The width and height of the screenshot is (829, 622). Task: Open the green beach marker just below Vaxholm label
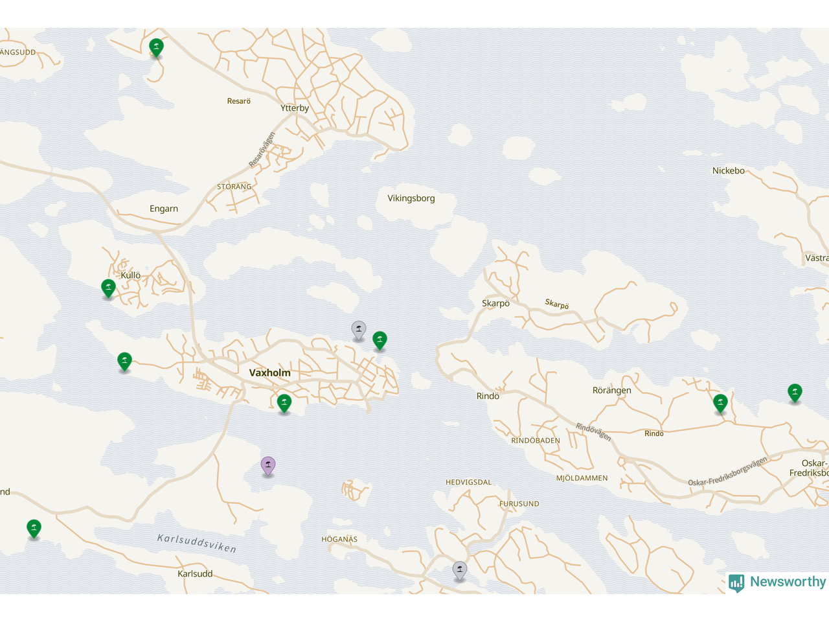coord(284,403)
